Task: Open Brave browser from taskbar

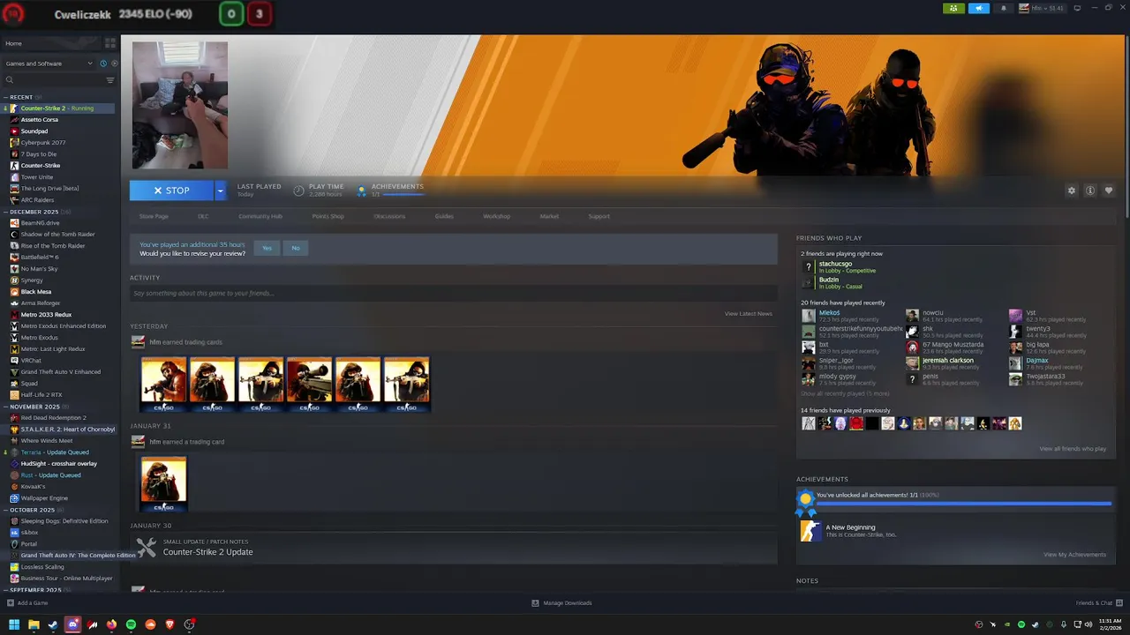Action: click(x=169, y=624)
